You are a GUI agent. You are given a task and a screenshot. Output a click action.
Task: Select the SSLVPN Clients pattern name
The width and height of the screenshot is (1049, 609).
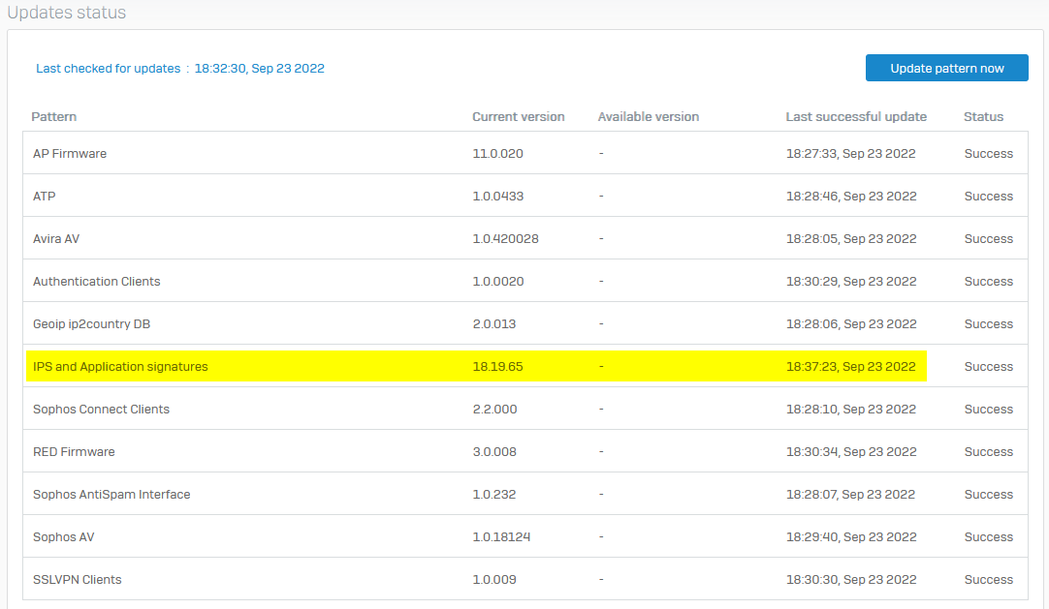click(77, 580)
